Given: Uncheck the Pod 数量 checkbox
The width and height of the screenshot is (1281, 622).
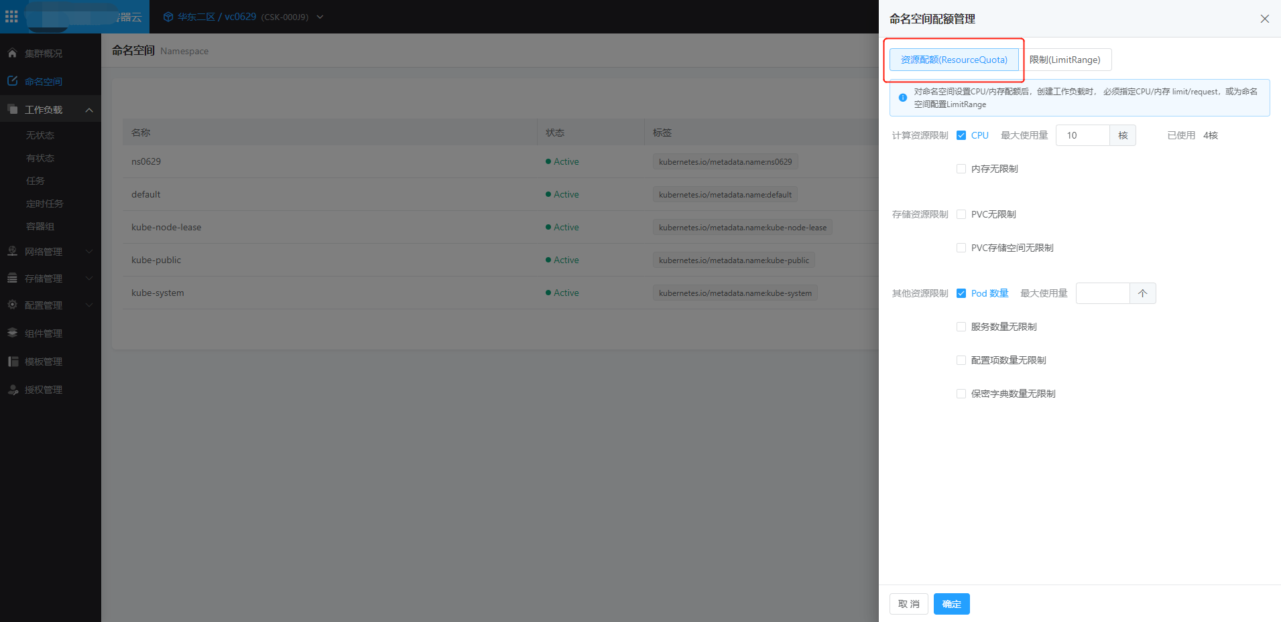Looking at the screenshot, I should pyautogui.click(x=961, y=293).
